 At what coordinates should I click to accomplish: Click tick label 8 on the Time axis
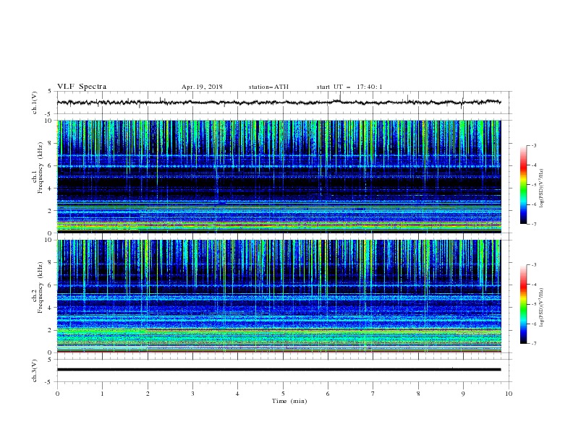click(418, 394)
